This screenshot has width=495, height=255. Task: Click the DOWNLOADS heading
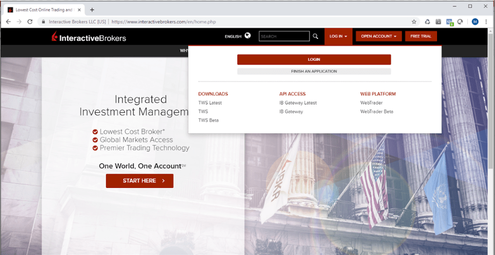coord(213,94)
